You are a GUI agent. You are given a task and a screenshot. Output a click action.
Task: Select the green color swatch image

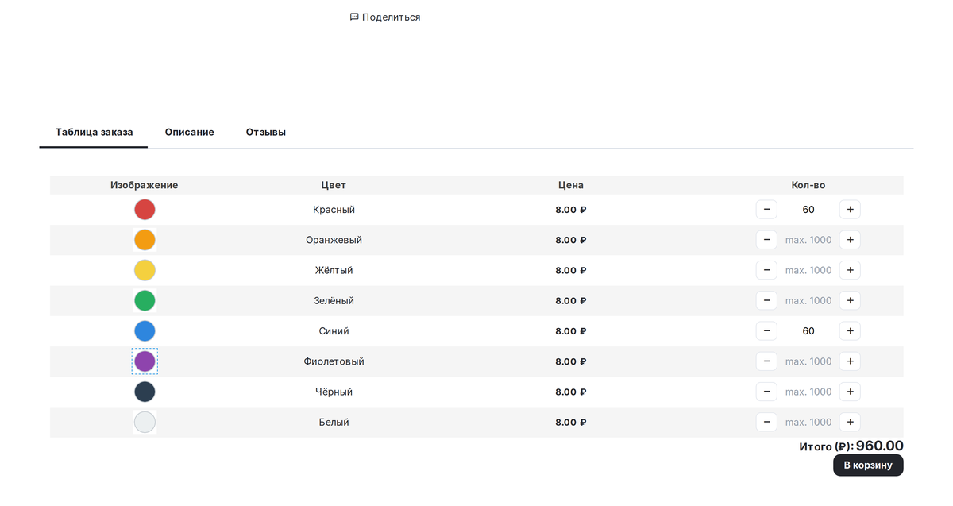[x=145, y=300]
